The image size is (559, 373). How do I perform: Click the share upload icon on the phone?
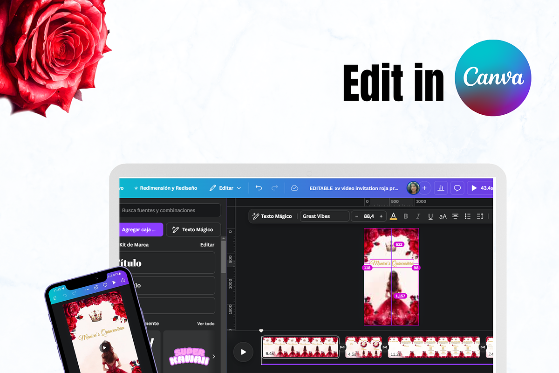tap(123, 280)
